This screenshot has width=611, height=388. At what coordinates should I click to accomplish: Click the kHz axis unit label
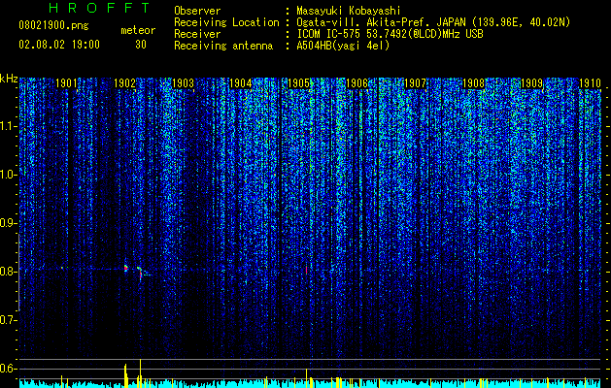click(x=9, y=79)
